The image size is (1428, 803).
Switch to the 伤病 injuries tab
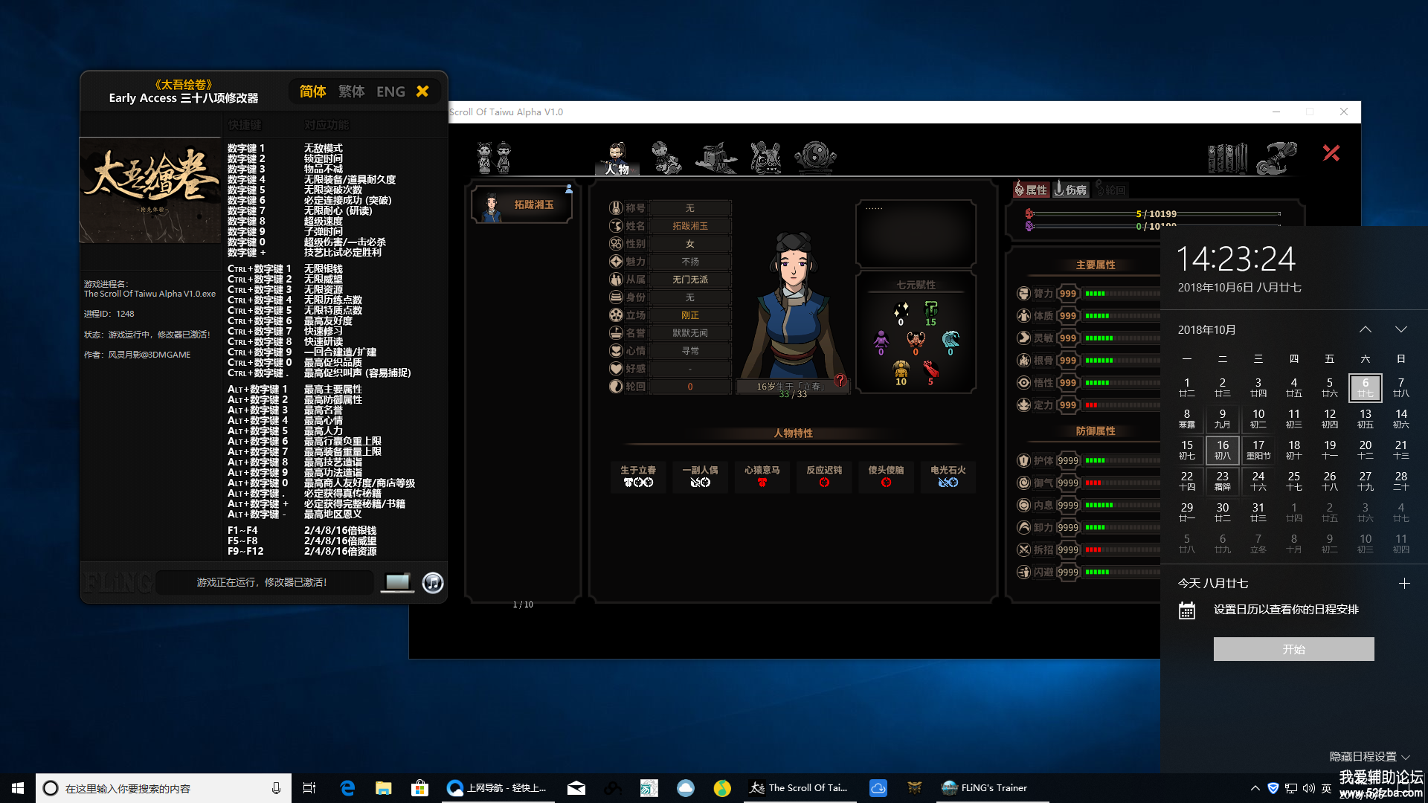[1071, 190]
